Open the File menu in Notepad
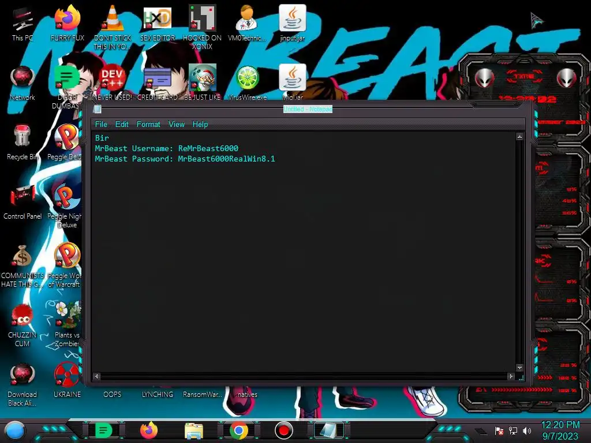This screenshot has width=591, height=443. click(101, 125)
